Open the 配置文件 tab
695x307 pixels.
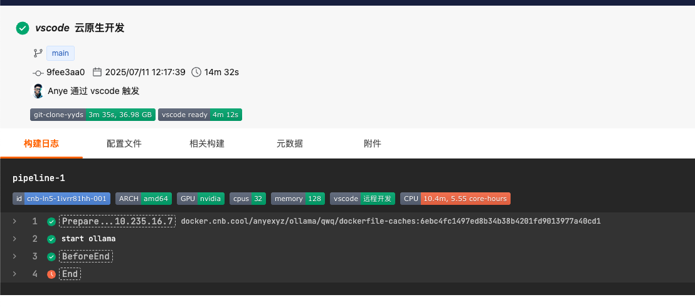click(124, 143)
